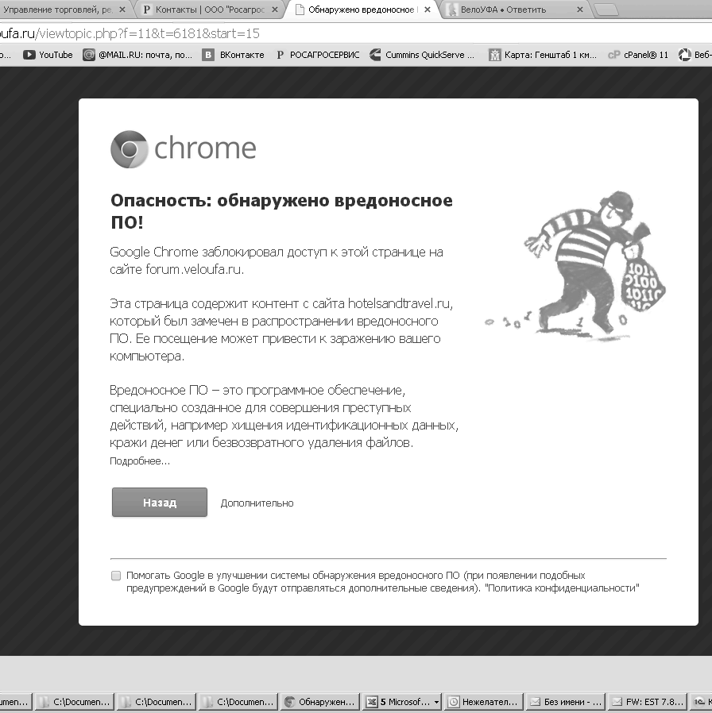Open the Cummins QuickServe bookmark icon
Image resolution: width=712 pixels, height=713 pixels.
pyautogui.click(x=375, y=55)
